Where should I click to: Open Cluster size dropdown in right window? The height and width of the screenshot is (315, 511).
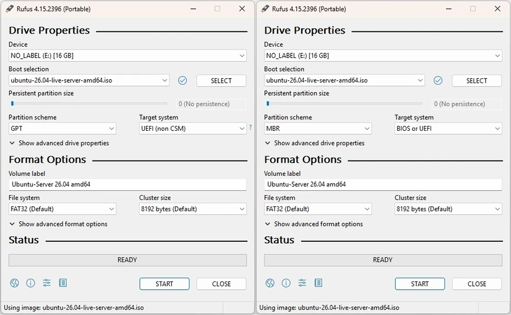448,209
